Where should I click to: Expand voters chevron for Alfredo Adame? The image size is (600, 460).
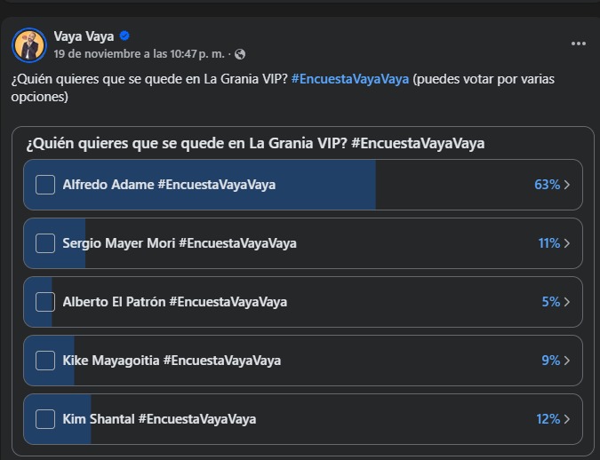click(x=567, y=185)
